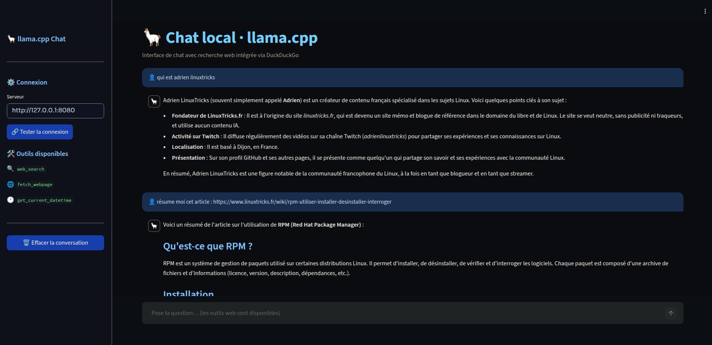Click the llama logo beside page title

(152, 37)
